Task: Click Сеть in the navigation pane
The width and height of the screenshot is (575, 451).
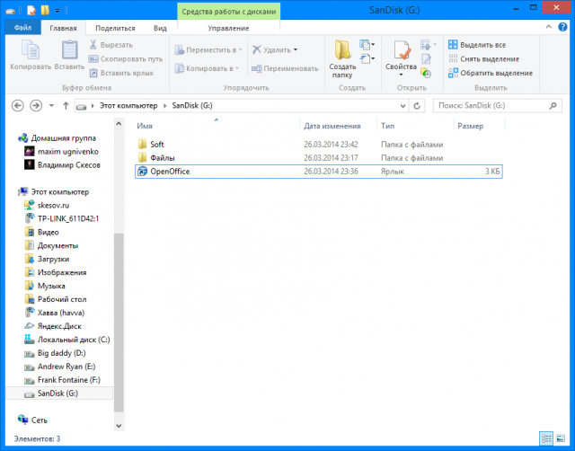Action: [x=39, y=420]
